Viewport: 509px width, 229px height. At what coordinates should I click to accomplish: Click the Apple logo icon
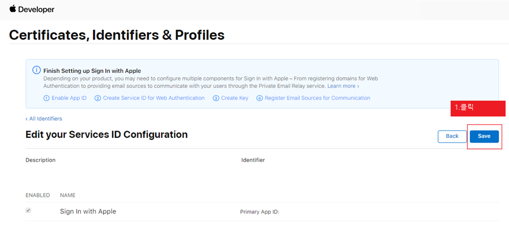point(12,9)
